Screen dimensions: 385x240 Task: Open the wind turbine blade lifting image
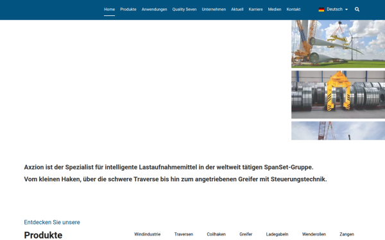338,44
